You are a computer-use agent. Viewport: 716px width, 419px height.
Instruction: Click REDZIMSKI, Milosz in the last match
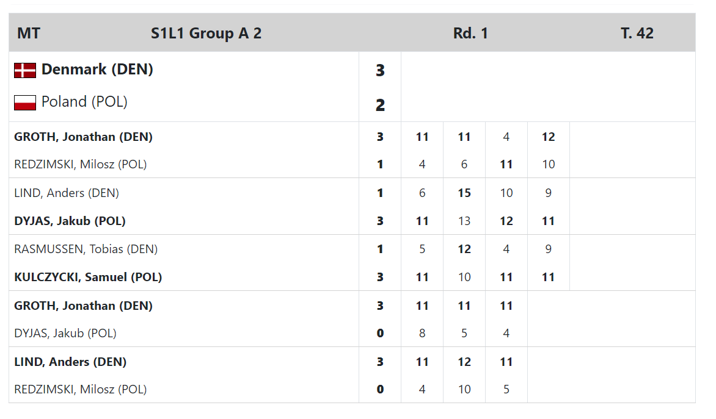tap(81, 389)
